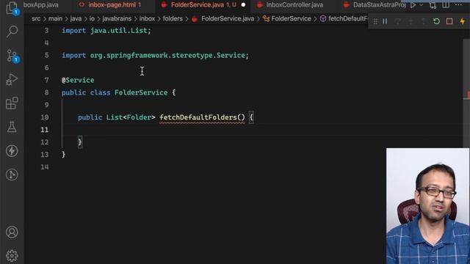
Task: Stop the debug session
Action: tap(449, 21)
